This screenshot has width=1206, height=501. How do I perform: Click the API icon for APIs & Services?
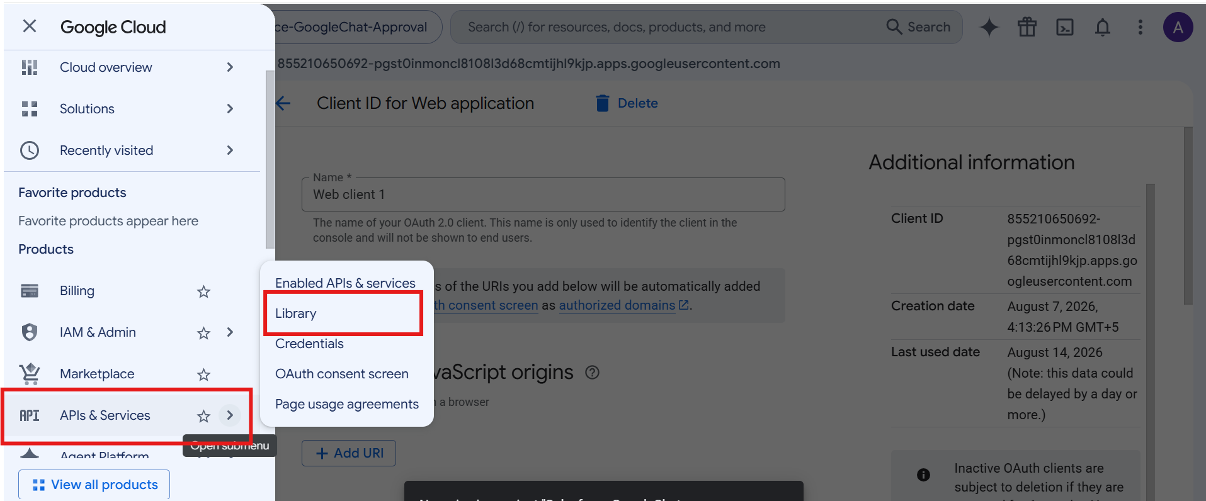(30, 415)
